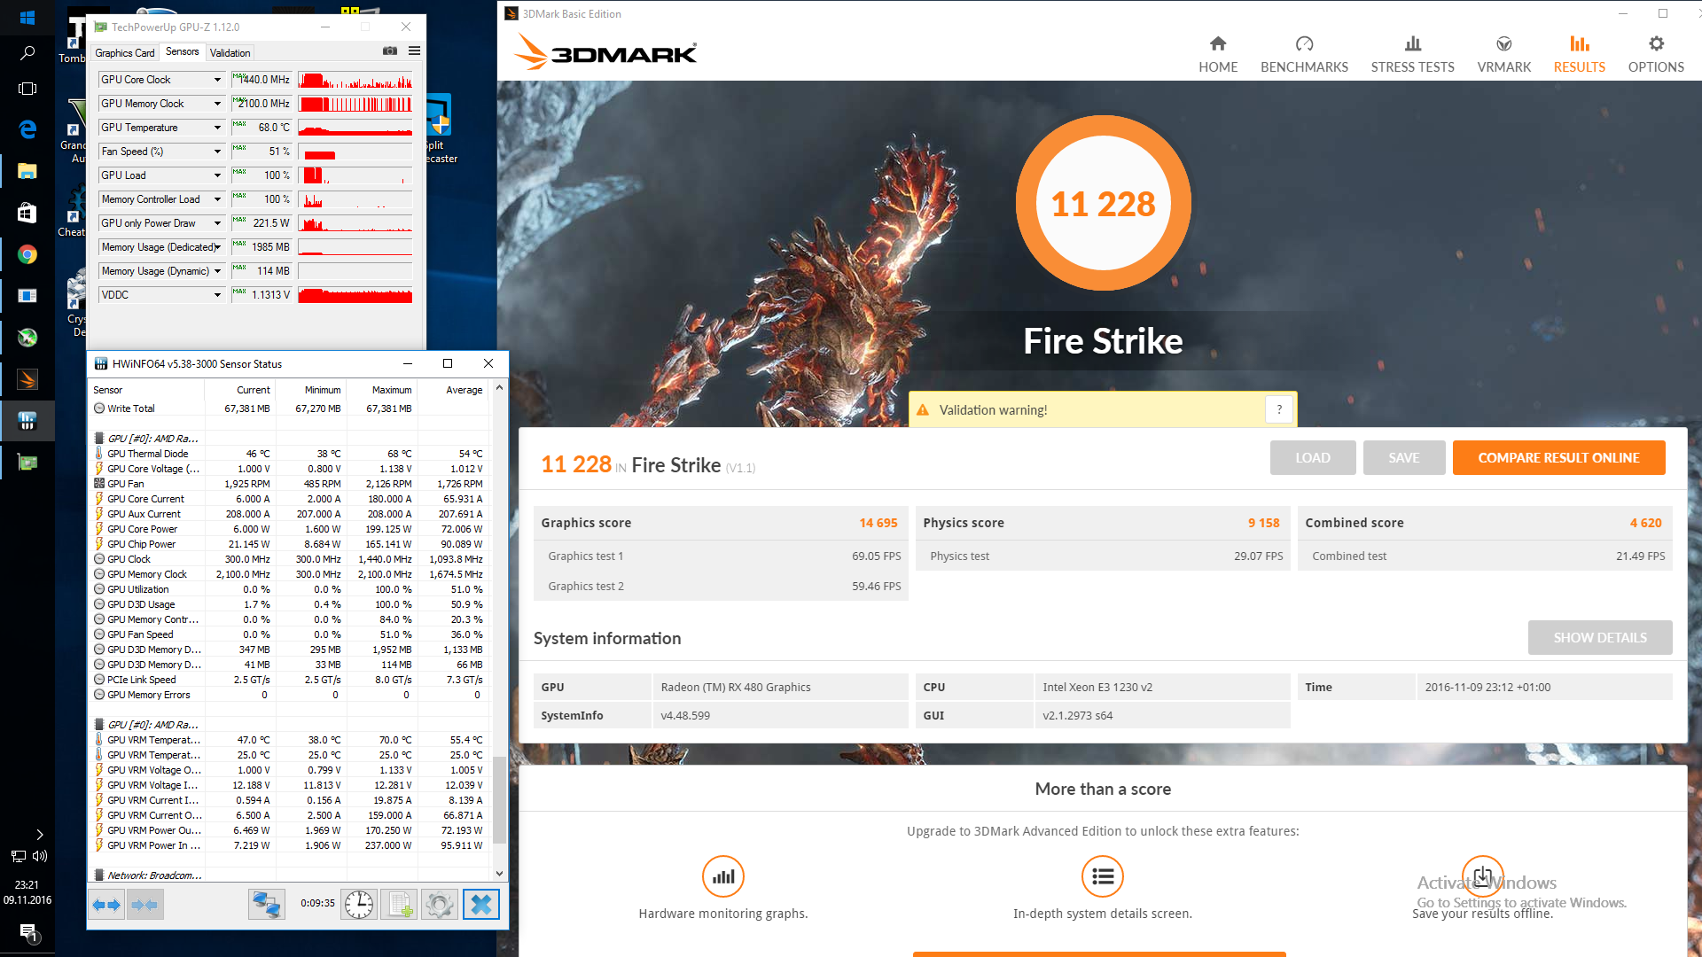Start logging with the sheet-plus icon
Screen dimensions: 1702x957
[x=399, y=905]
